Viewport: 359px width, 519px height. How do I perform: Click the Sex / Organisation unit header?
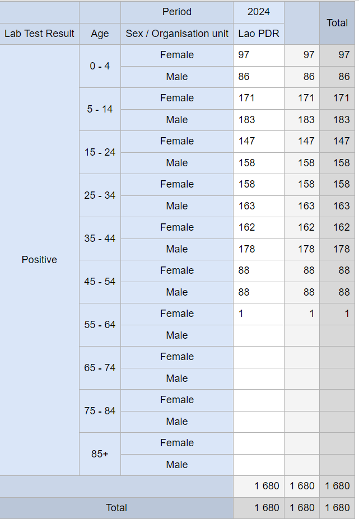click(x=177, y=34)
